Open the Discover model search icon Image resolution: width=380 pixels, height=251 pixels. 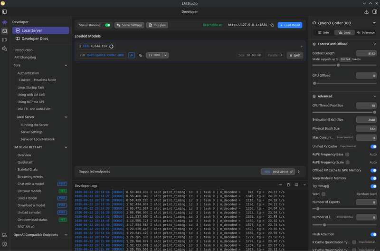[x=5, y=48]
